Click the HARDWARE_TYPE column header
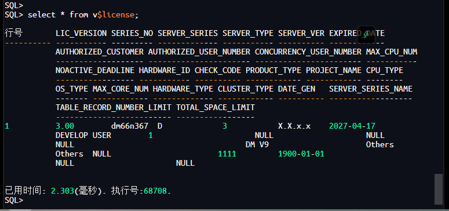This screenshot has width=449, height=211. [183, 89]
